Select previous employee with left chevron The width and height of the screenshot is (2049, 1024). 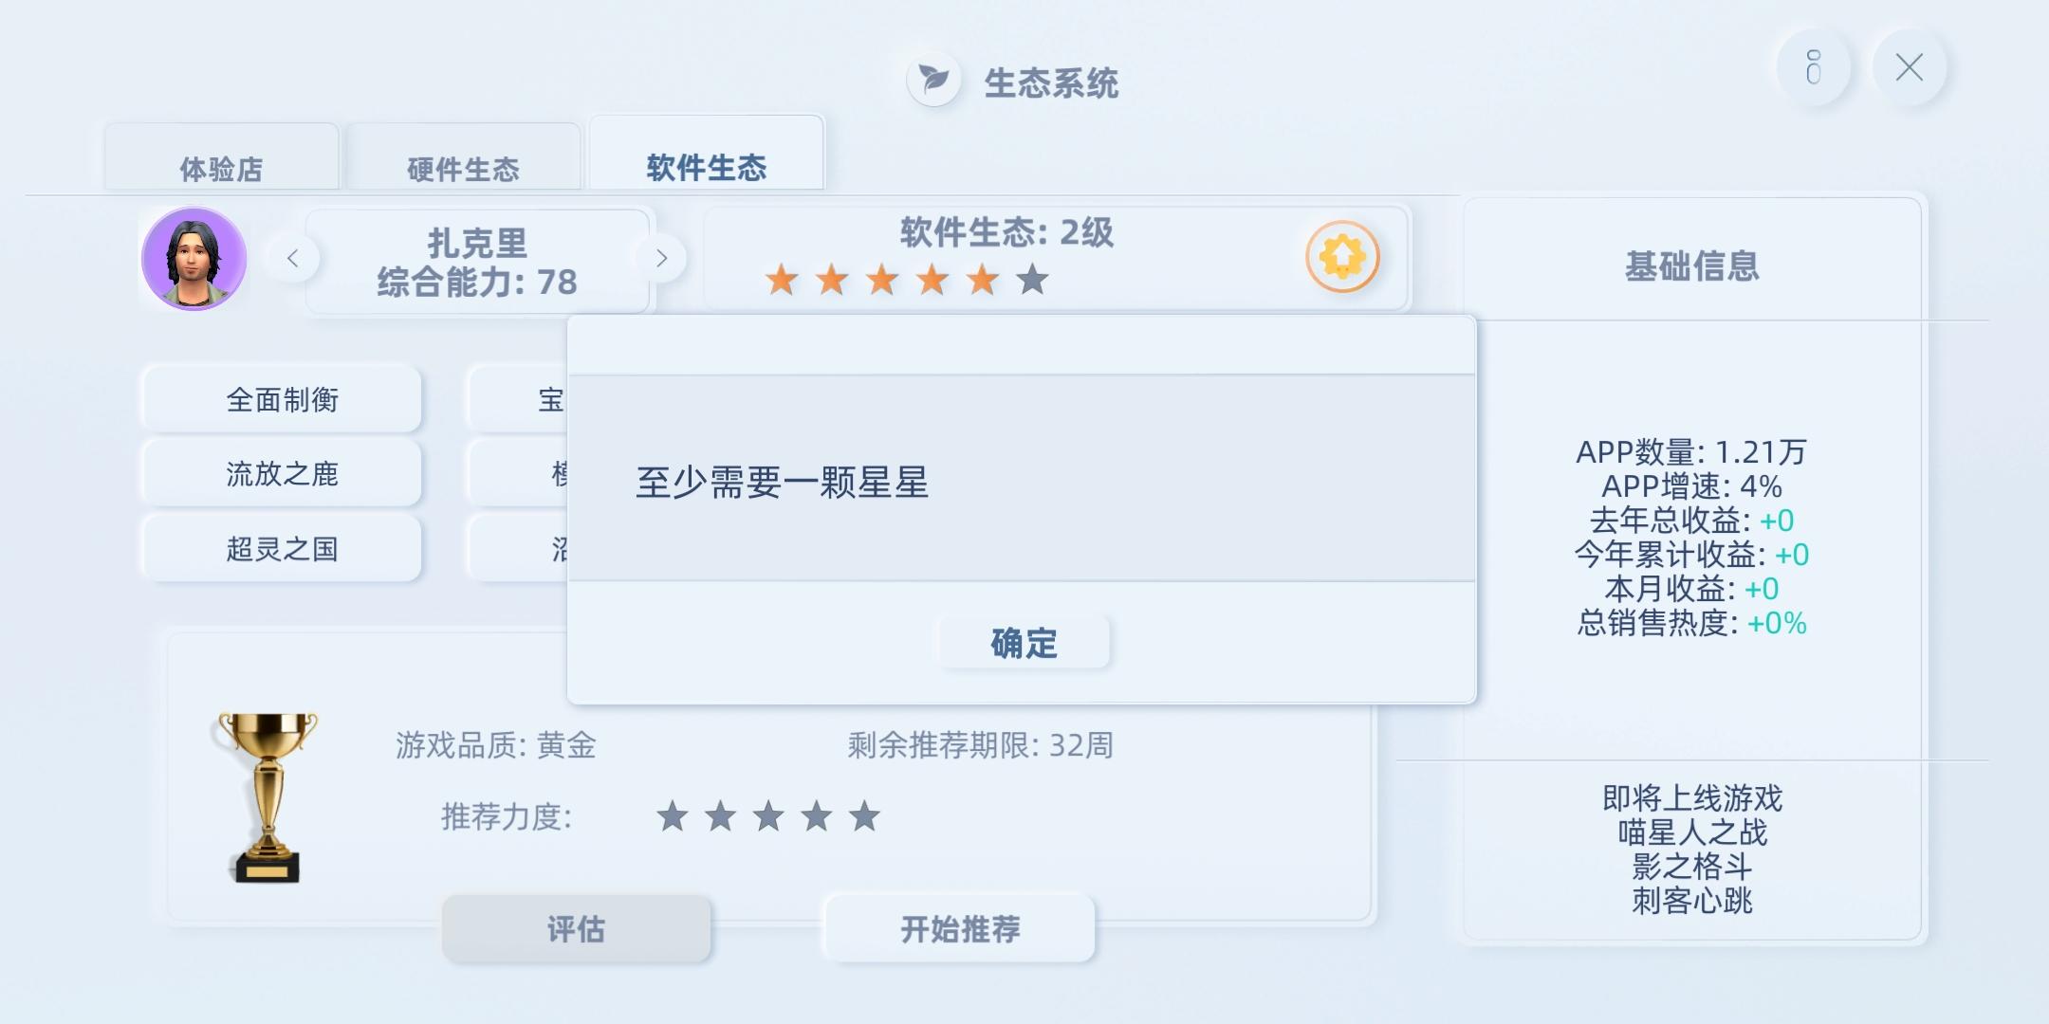click(293, 258)
